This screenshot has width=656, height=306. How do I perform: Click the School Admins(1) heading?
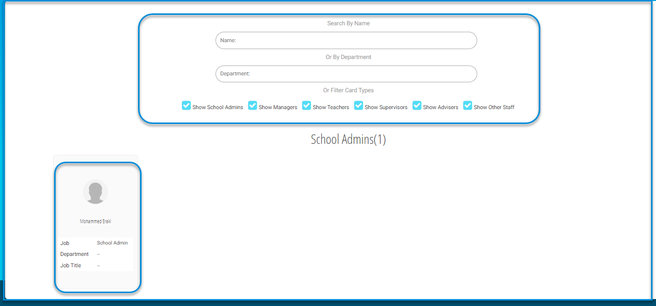[348, 139]
